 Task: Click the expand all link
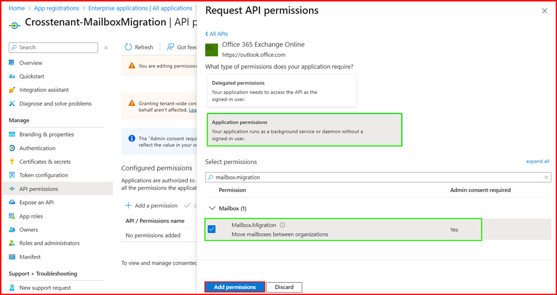[x=537, y=161]
